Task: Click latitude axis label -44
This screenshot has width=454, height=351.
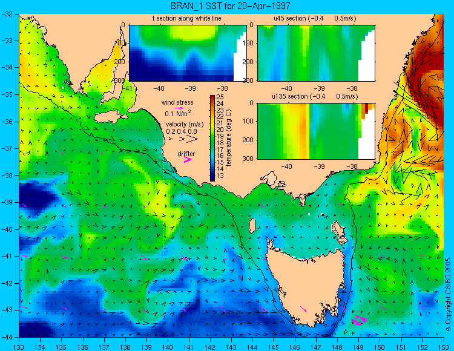Action: coord(7,337)
